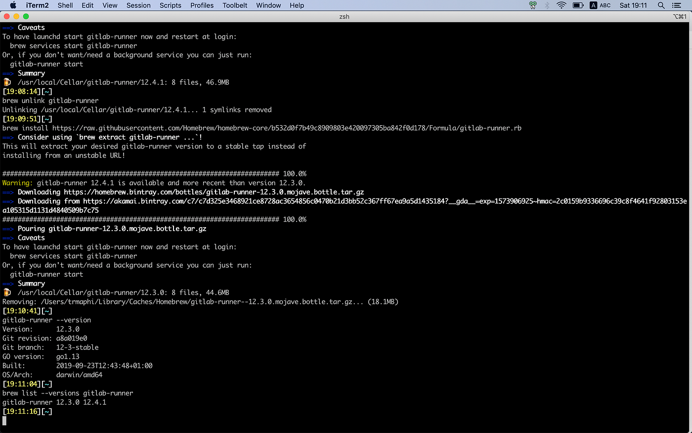Click the [19:11:04] prompt timestamp
The image size is (692, 433).
pyautogui.click(x=21, y=384)
